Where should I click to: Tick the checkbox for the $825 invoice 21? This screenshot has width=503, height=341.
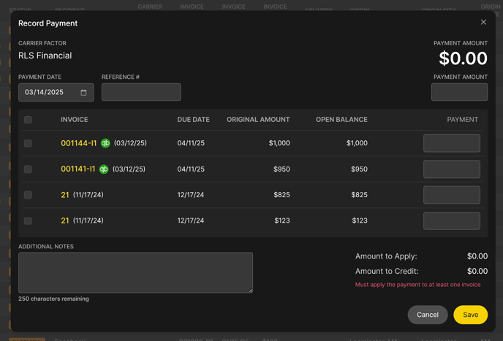coord(28,195)
